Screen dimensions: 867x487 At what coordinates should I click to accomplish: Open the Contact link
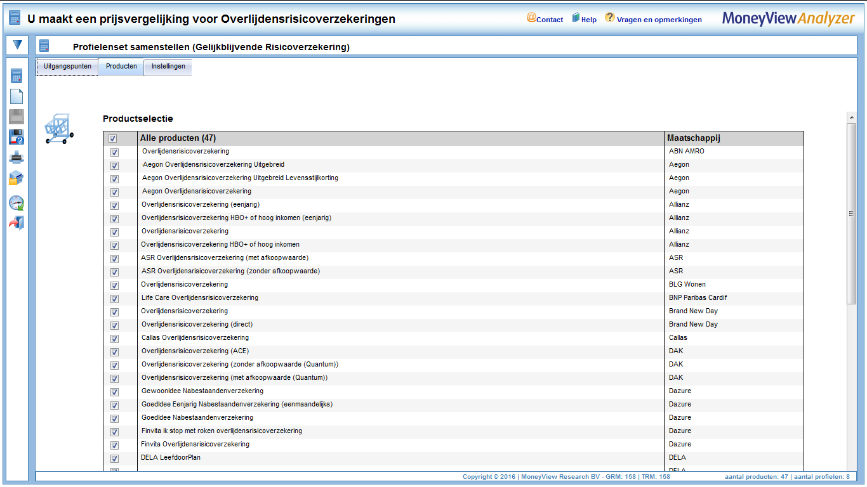click(x=550, y=20)
